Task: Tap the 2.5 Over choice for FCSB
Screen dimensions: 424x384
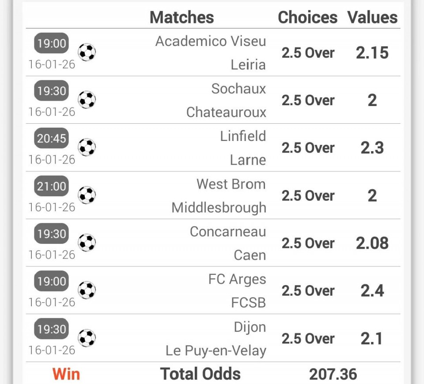Action: [308, 291]
